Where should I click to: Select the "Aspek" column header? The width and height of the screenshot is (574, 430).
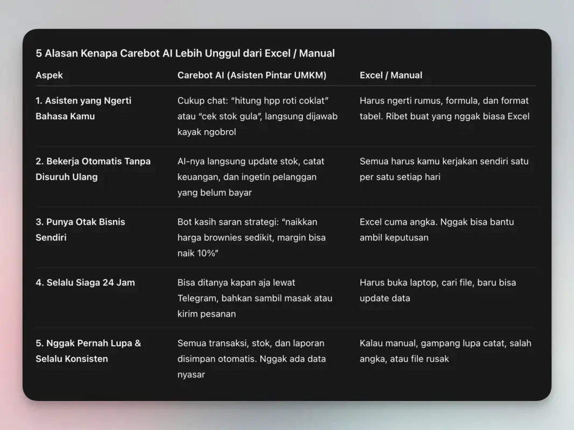(49, 75)
